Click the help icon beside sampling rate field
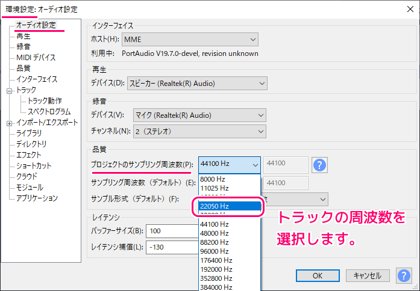This screenshot has width=420, height=291. coord(319,165)
